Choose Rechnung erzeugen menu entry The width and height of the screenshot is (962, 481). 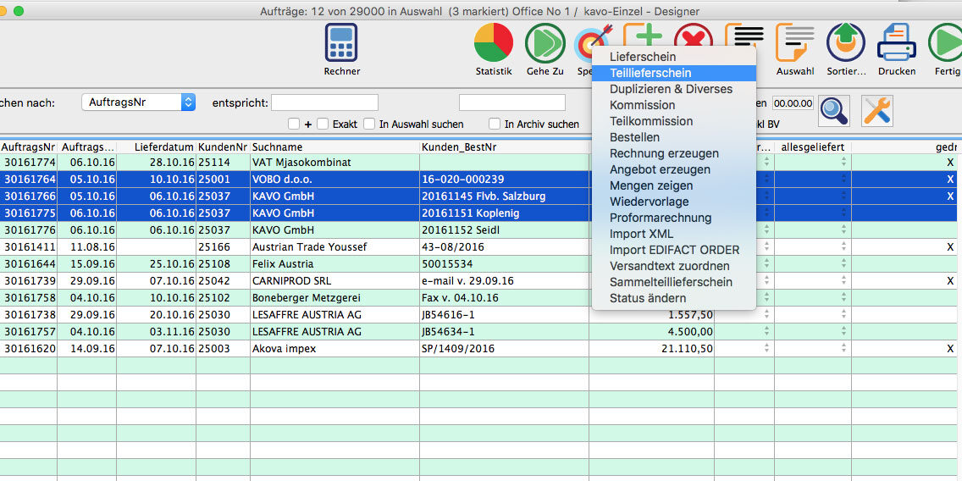click(x=673, y=153)
